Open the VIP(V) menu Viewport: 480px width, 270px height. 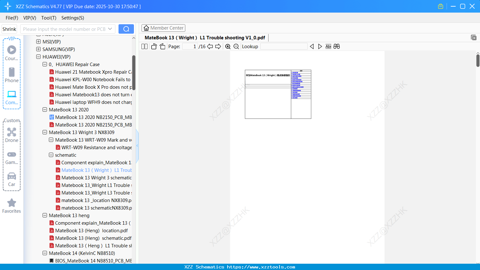pyautogui.click(x=30, y=18)
